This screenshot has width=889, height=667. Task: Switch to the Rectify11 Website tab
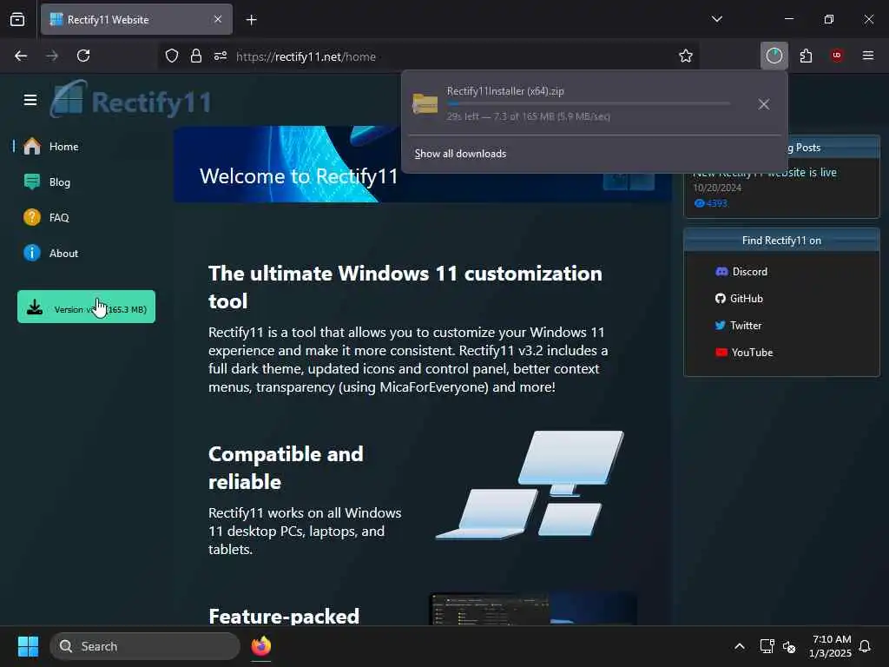tap(136, 19)
